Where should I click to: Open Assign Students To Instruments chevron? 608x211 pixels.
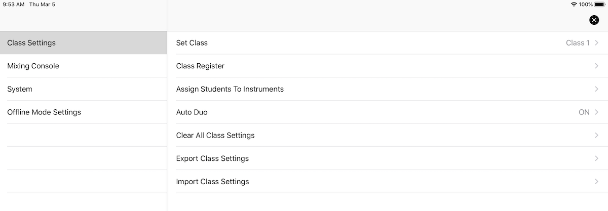click(x=597, y=89)
